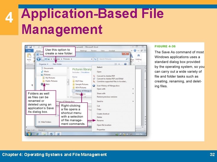The width and height of the screenshot is (217, 162).
Task: Click the 2 locations link
Action: (x=85, y=72)
